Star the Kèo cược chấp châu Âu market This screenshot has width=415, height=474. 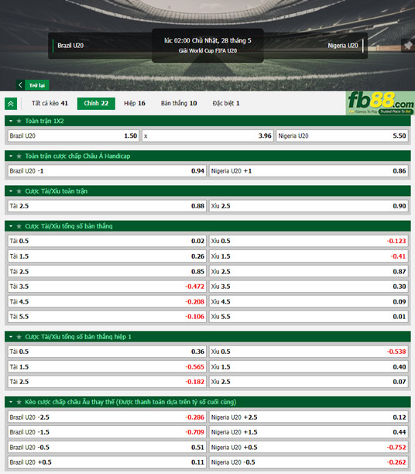click(19, 402)
